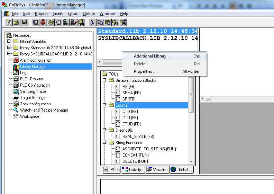Open the Window menu
The height and width of the screenshot is (194, 274).
pos(107,14)
